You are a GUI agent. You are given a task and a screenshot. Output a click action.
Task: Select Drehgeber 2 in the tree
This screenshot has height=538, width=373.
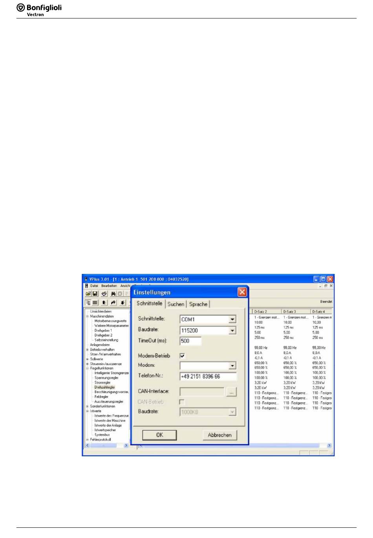point(103,335)
